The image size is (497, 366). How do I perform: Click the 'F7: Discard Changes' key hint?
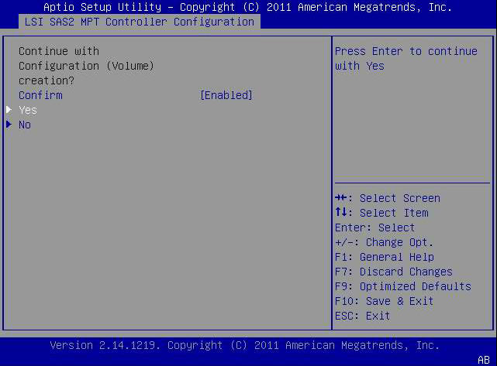point(394,272)
